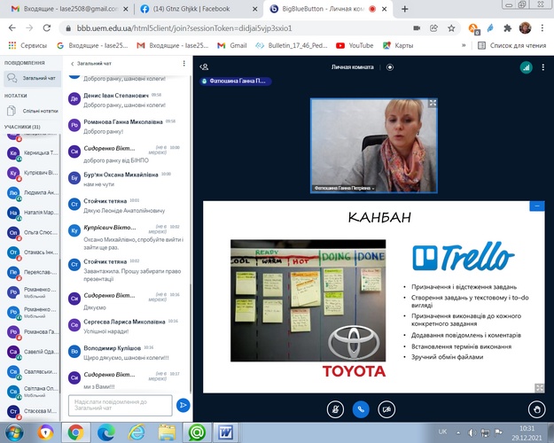Image resolution: width=554 pixels, height=443 pixels.
Task: Select Загальний чат in left sidebar
Action: (35, 78)
